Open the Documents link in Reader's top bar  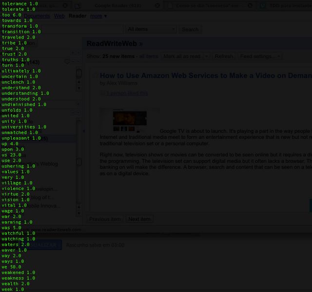[37, 16]
